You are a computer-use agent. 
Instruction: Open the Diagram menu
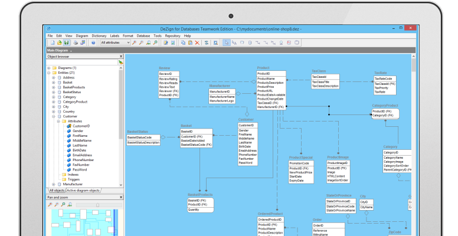coord(82,35)
